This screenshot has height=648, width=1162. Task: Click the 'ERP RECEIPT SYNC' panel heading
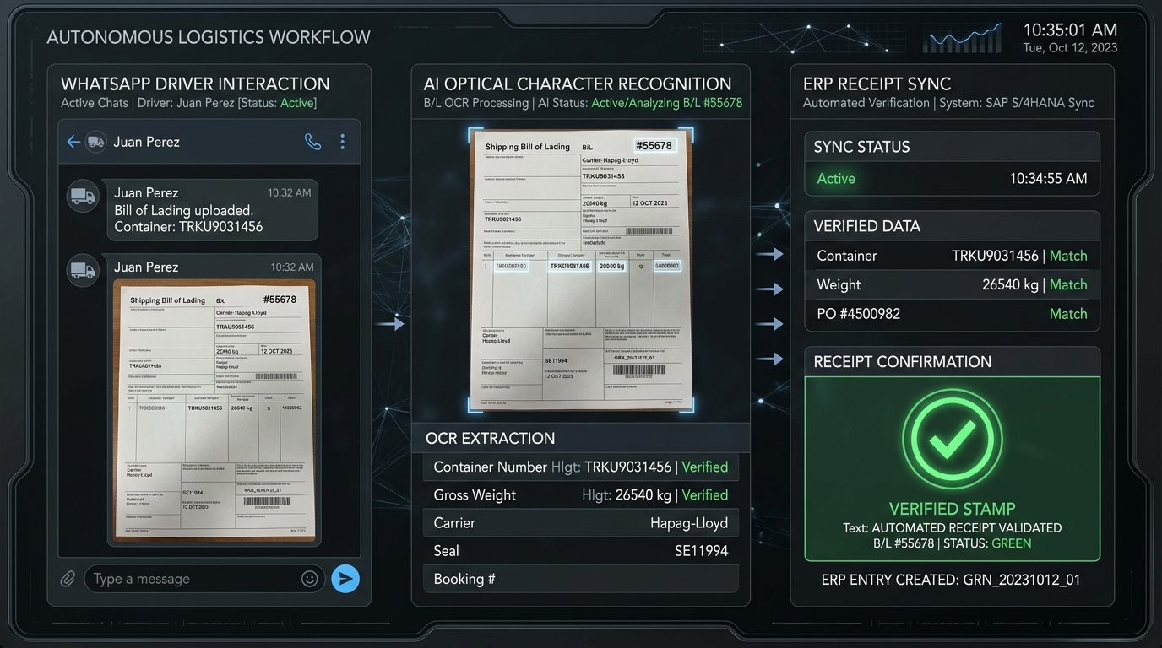click(877, 84)
